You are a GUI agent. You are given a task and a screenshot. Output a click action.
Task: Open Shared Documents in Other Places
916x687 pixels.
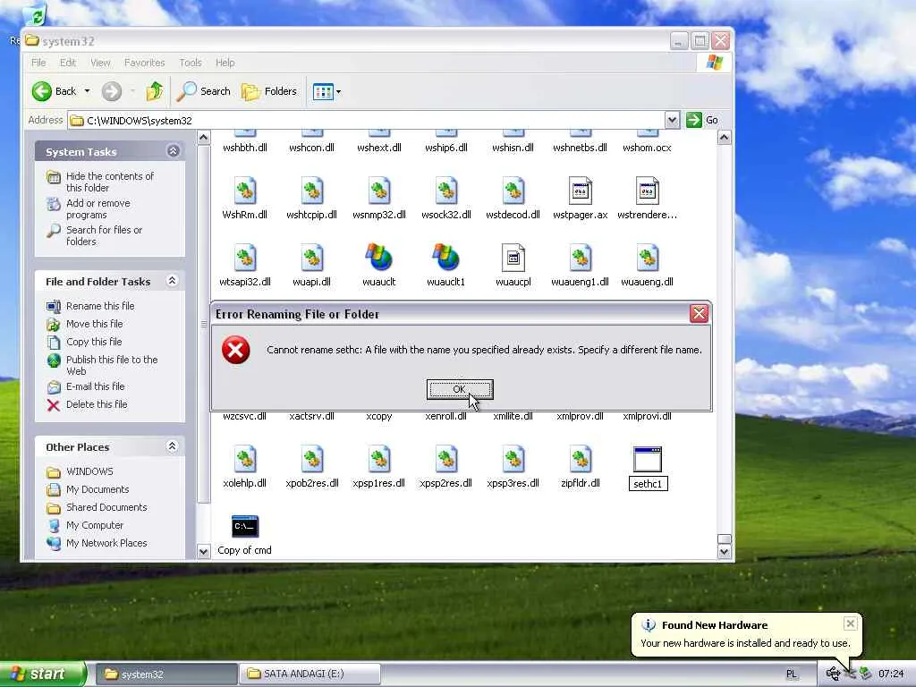tap(106, 507)
